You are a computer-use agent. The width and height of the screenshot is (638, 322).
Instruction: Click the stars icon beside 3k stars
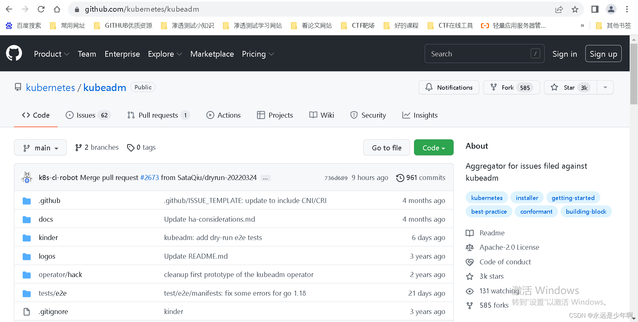[470, 276]
